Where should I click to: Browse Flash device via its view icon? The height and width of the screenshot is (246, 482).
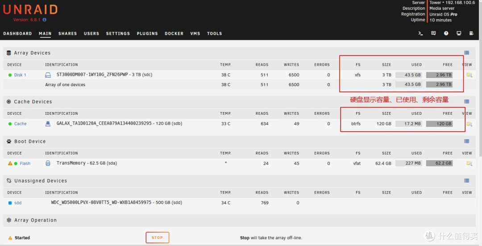pos(469,163)
